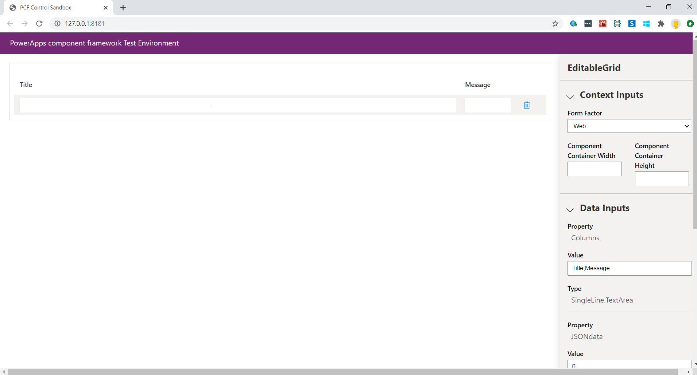697x375 pixels.
Task: Bookmark this page with the star icon
Action: [555, 24]
